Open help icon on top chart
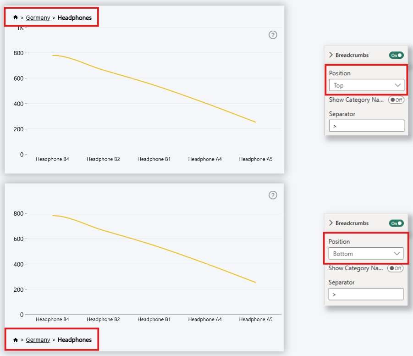The width and height of the screenshot is (413, 356). 273,35
